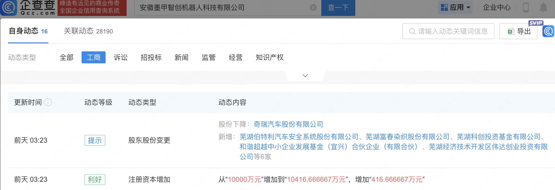Screen dimensions: 555x190
Task: Click the mobile phone icon
Action: [x=526, y=7]
